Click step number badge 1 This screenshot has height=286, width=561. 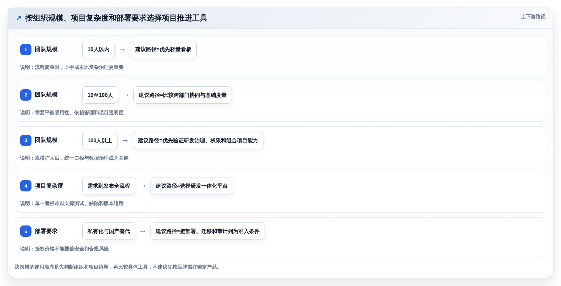[26, 50]
